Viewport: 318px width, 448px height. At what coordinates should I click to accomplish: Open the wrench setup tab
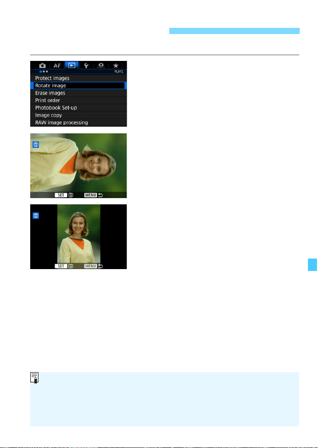pyautogui.click(x=86, y=66)
